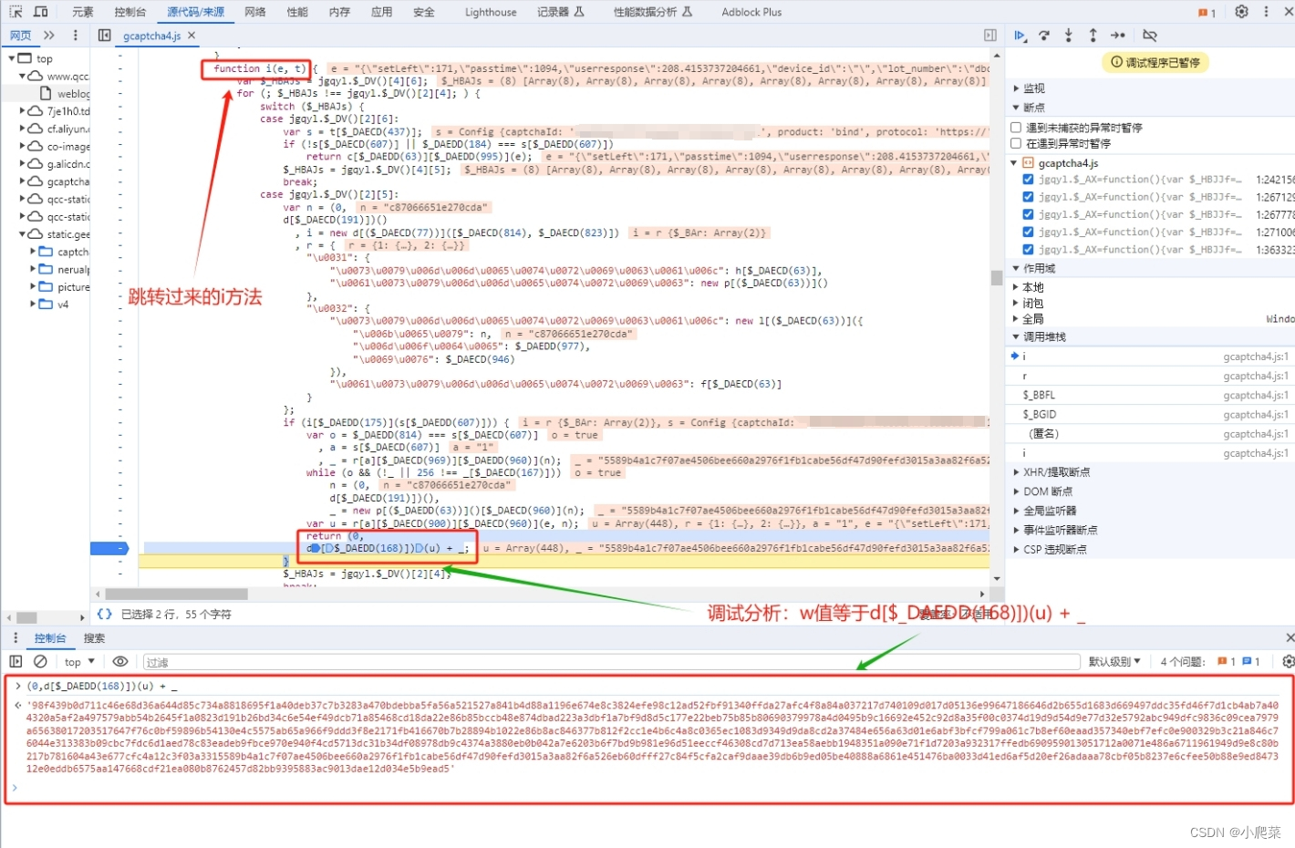Activate the inspect element picker icon
Viewport: 1295px width, 848px height.
(16, 12)
